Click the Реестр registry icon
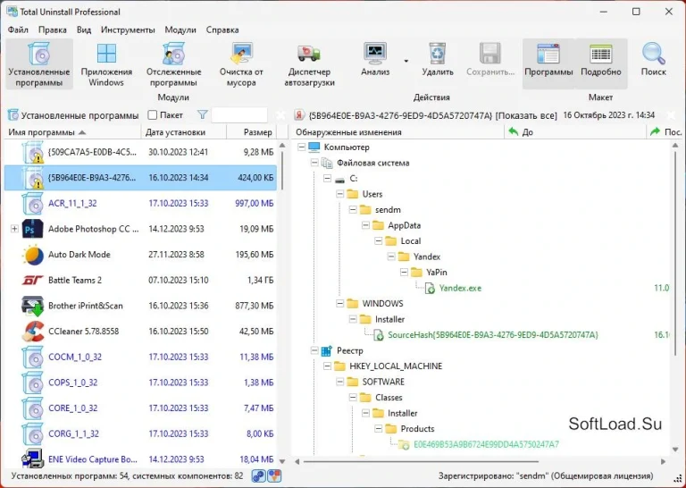Viewport: 686px width, 488px height. click(327, 350)
